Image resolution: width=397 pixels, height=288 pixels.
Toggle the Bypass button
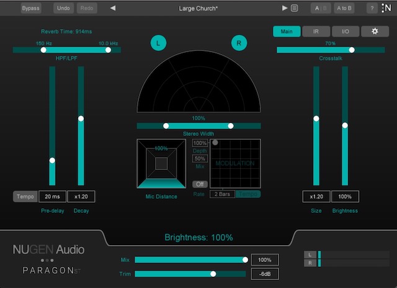[x=29, y=9]
